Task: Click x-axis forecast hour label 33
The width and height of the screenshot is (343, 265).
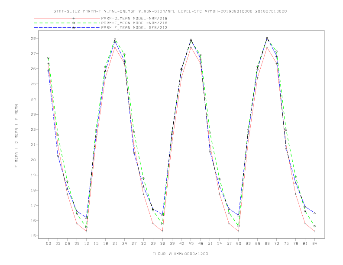Action: point(153,243)
